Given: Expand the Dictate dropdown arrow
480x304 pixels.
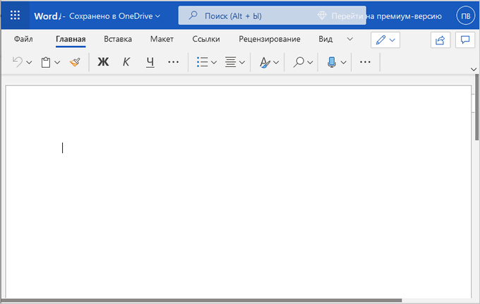Looking at the screenshot, I should (344, 63).
